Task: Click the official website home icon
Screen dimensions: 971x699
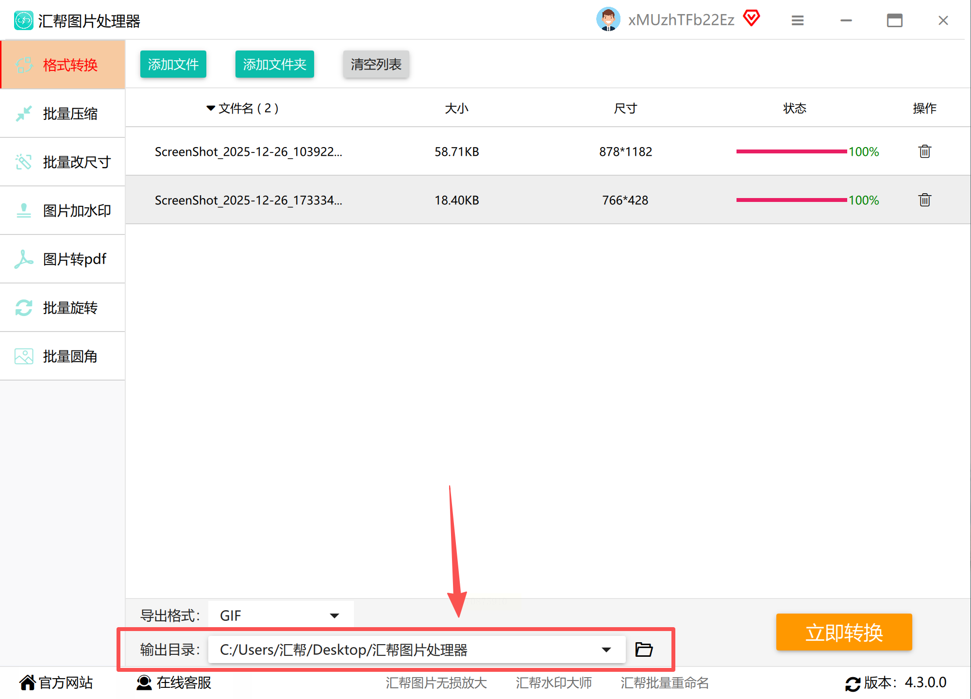Action: coord(27,682)
